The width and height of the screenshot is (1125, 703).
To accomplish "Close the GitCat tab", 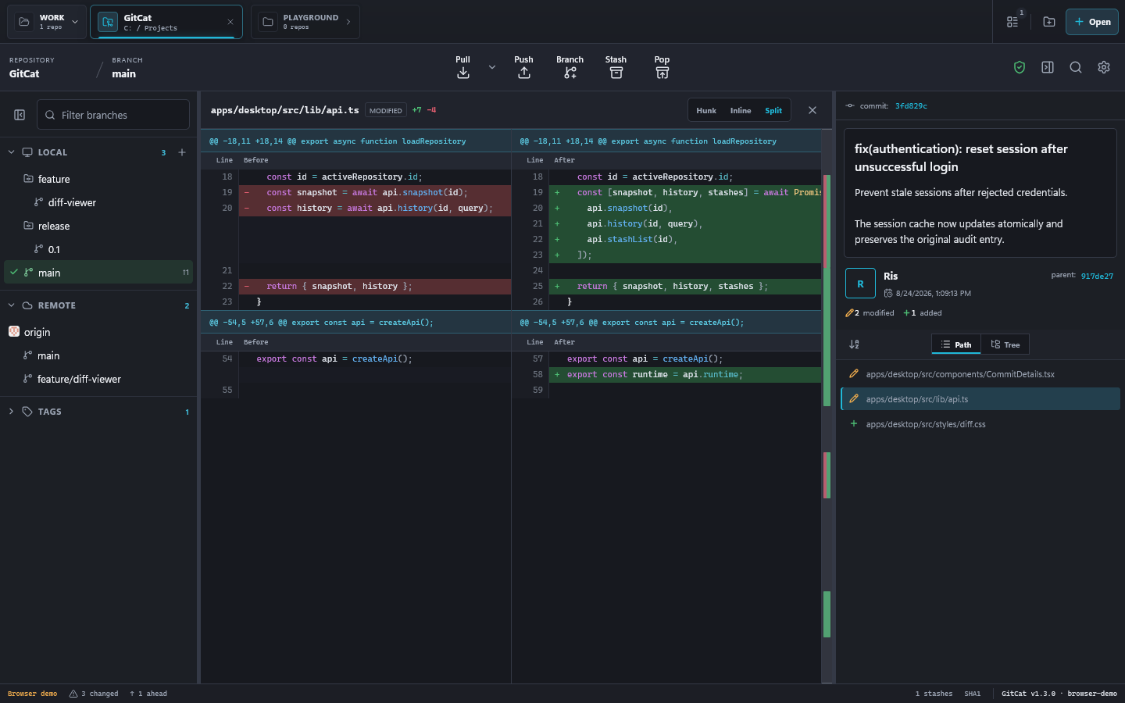I will pyautogui.click(x=230, y=22).
